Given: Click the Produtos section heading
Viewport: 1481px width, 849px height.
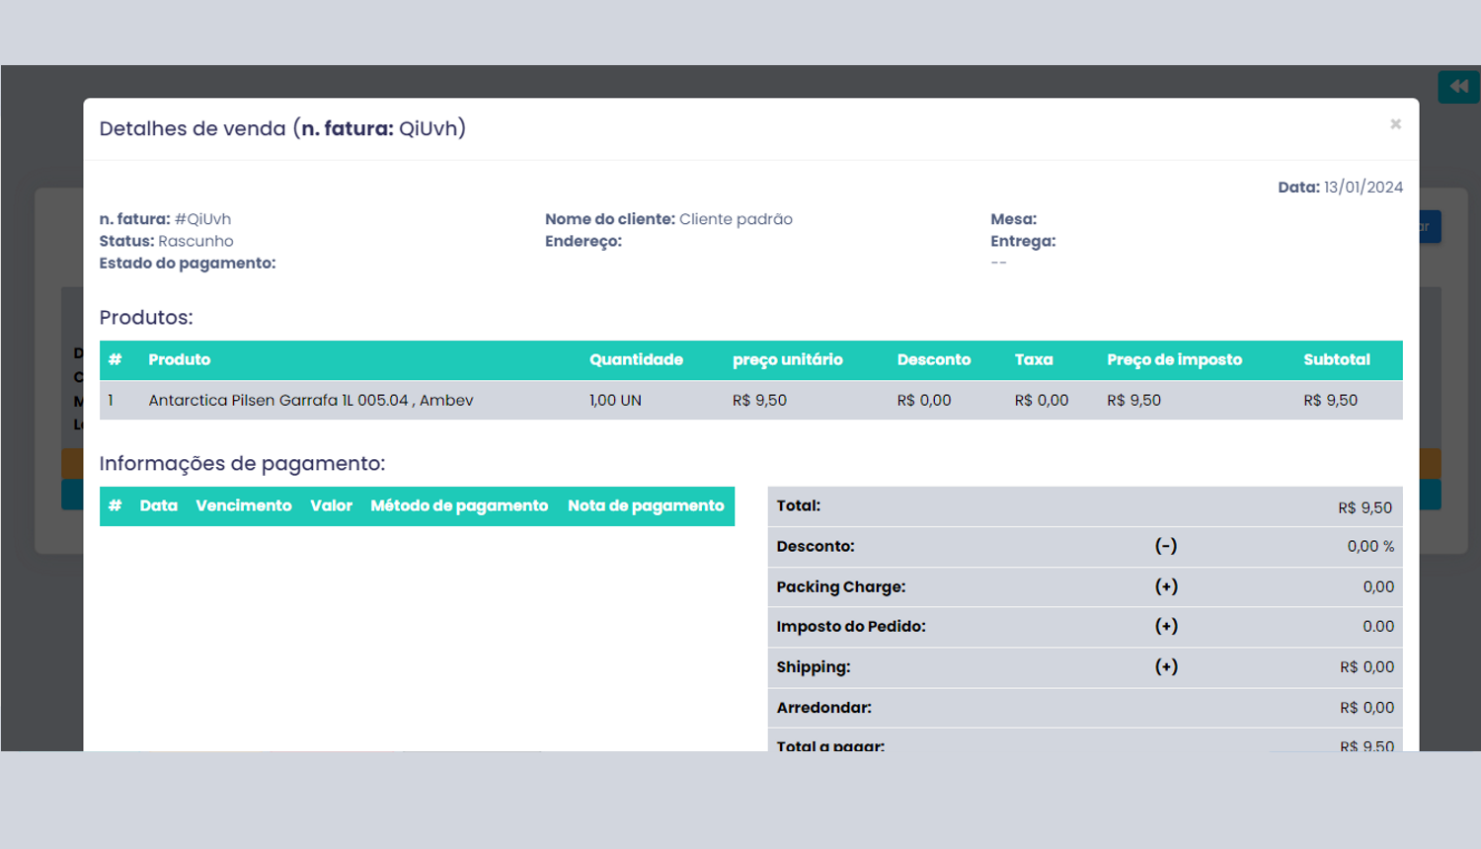Looking at the screenshot, I should click(146, 318).
